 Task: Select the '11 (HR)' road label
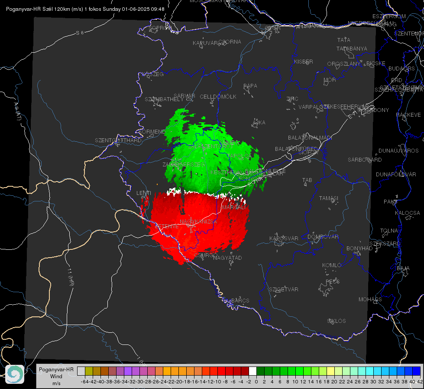coord(71,277)
